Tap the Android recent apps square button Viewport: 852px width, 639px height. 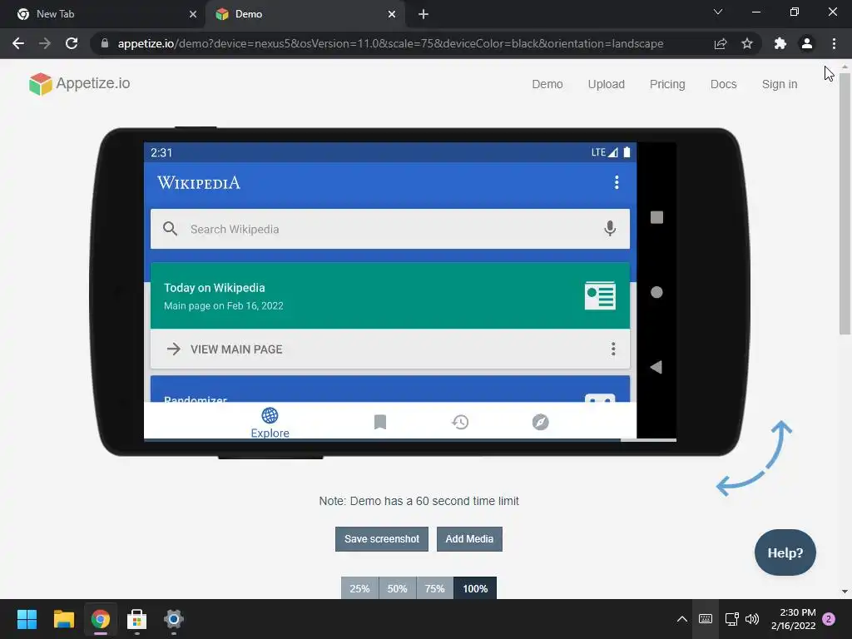click(656, 217)
